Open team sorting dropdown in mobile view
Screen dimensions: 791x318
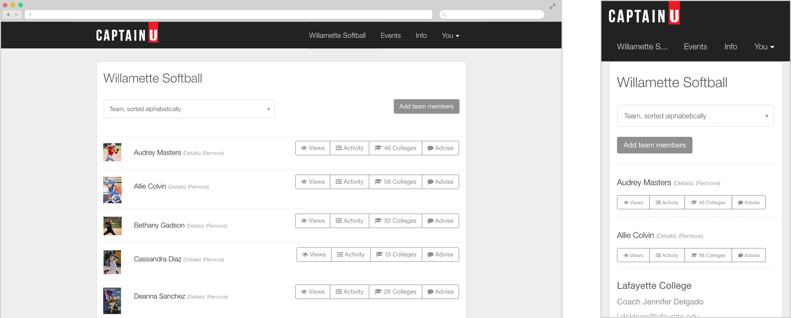click(695, 116)
